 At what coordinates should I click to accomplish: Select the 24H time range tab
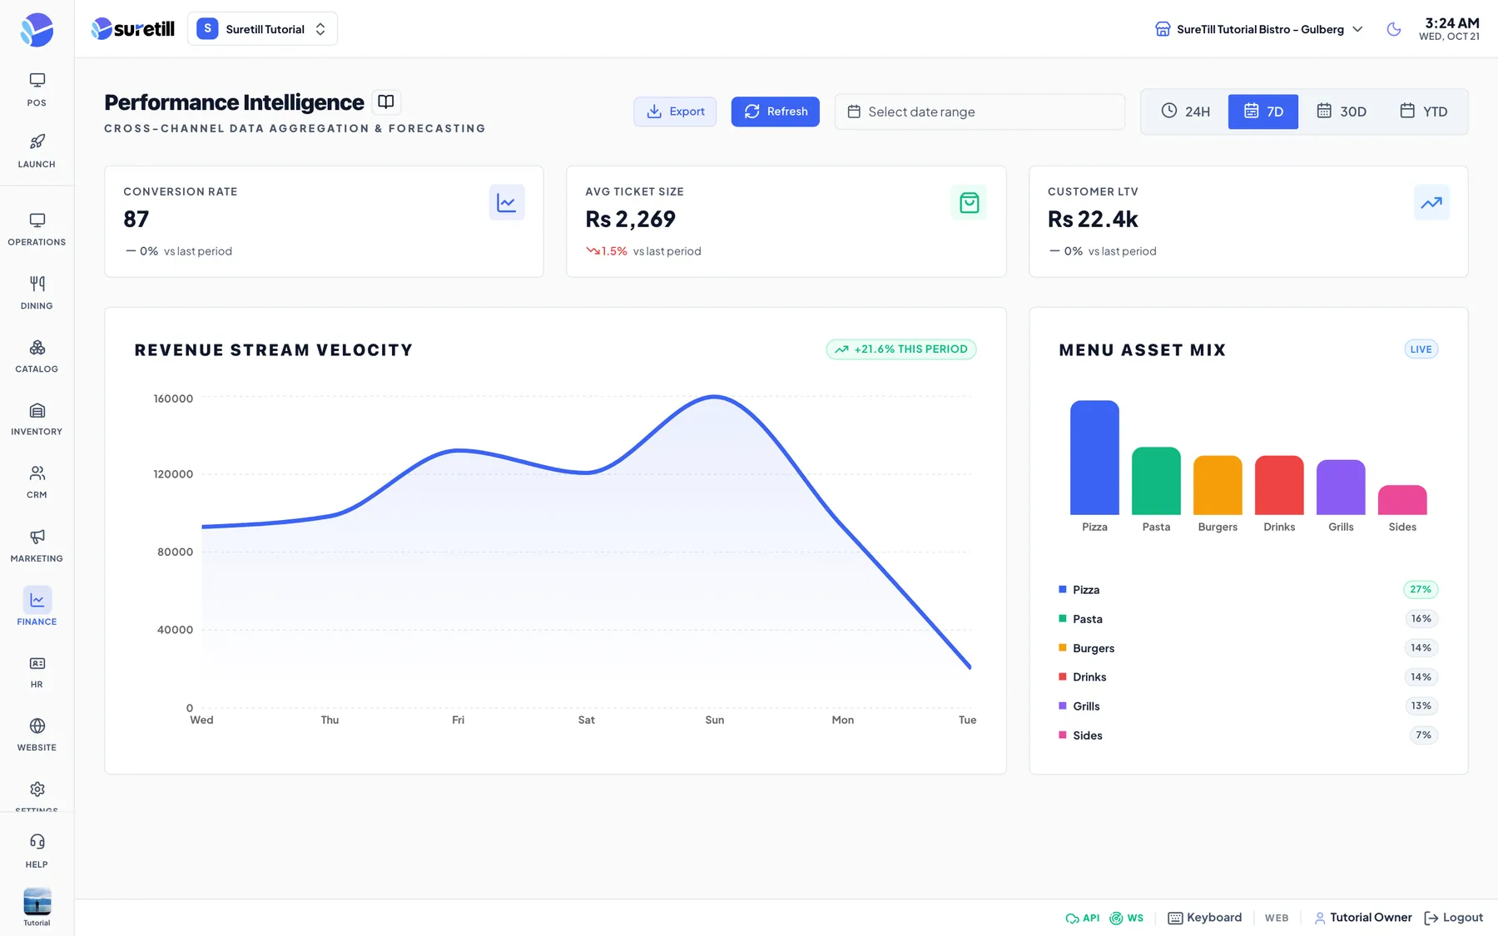pos(1185,111)
